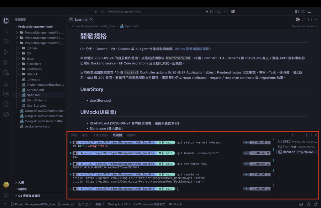This screenshot has width=321, height=208.
Task: Click the main branch in status bar
Action: pos(63,204)
